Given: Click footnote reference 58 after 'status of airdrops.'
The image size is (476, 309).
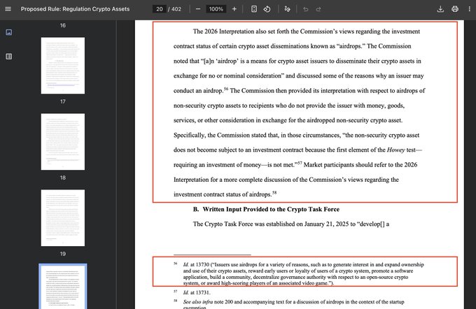Looking at the screenshot, I should [274, 192].
